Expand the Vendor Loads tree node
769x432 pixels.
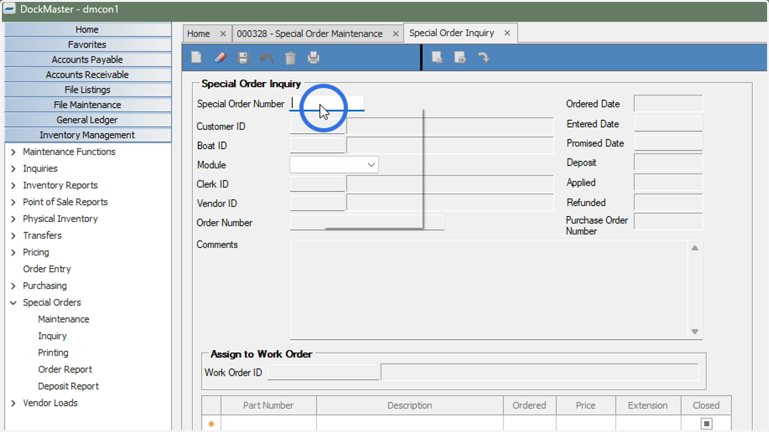pyautogui.click(x=13, y=403)
